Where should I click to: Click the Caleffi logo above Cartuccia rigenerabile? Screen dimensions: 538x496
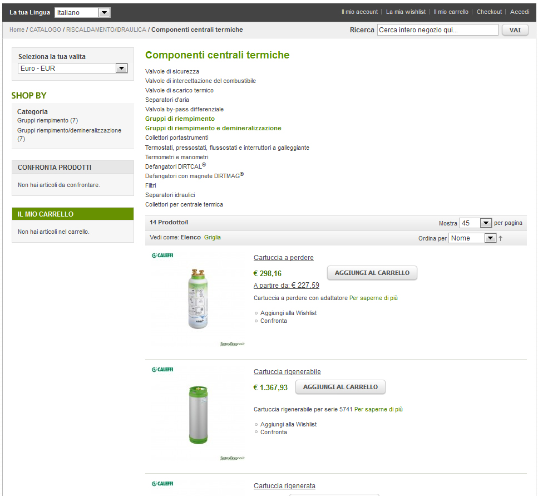coord(162,370)
